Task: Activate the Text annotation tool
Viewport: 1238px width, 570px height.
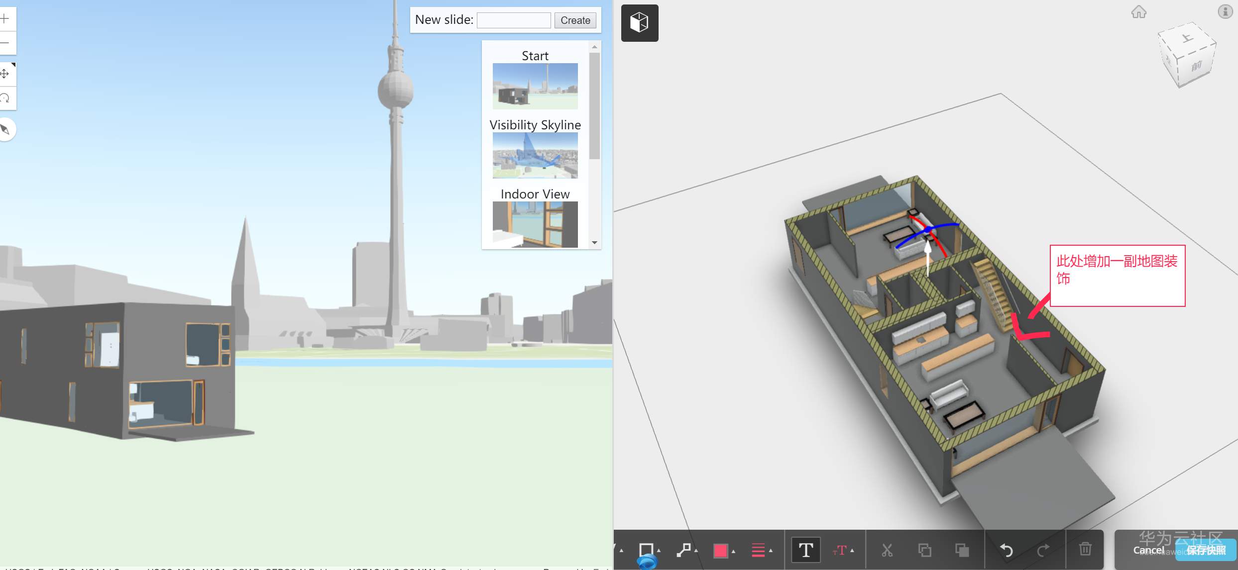Action: tap(805, 550)
